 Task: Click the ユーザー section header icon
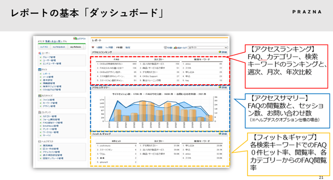pyautogui.click(x=40, y=53)
